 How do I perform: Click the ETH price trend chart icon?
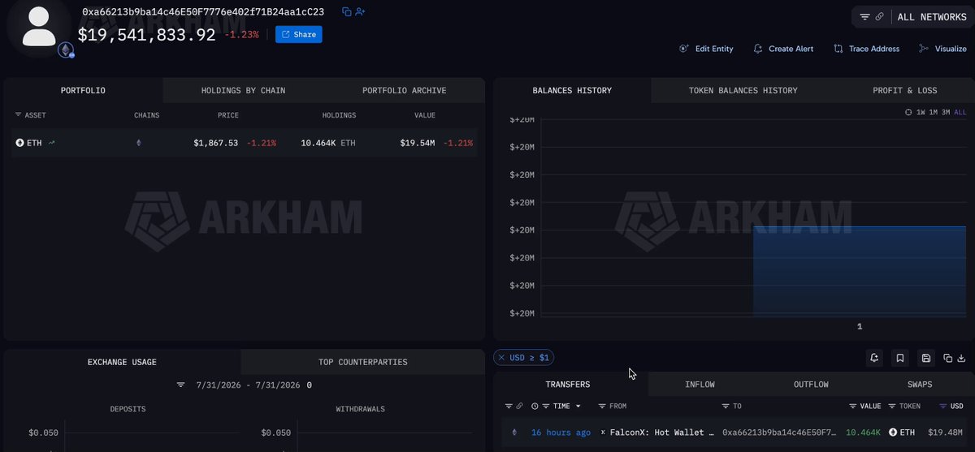click(x=52, y=143)
